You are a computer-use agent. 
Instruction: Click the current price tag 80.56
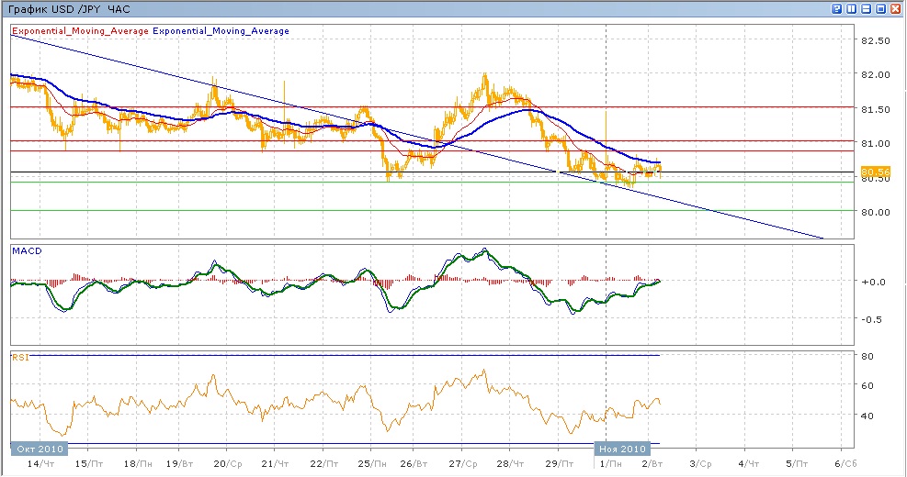point(878,172)
